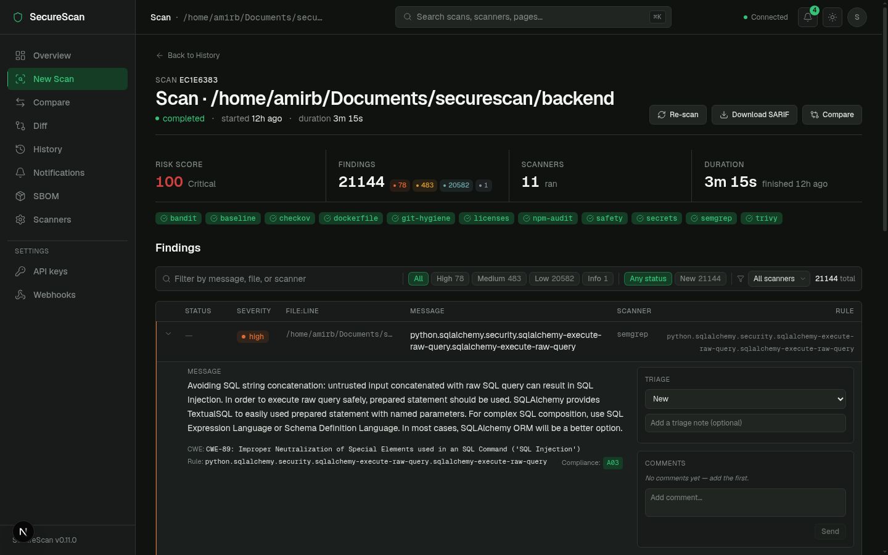Go to History in sidebar

[67, 149]
